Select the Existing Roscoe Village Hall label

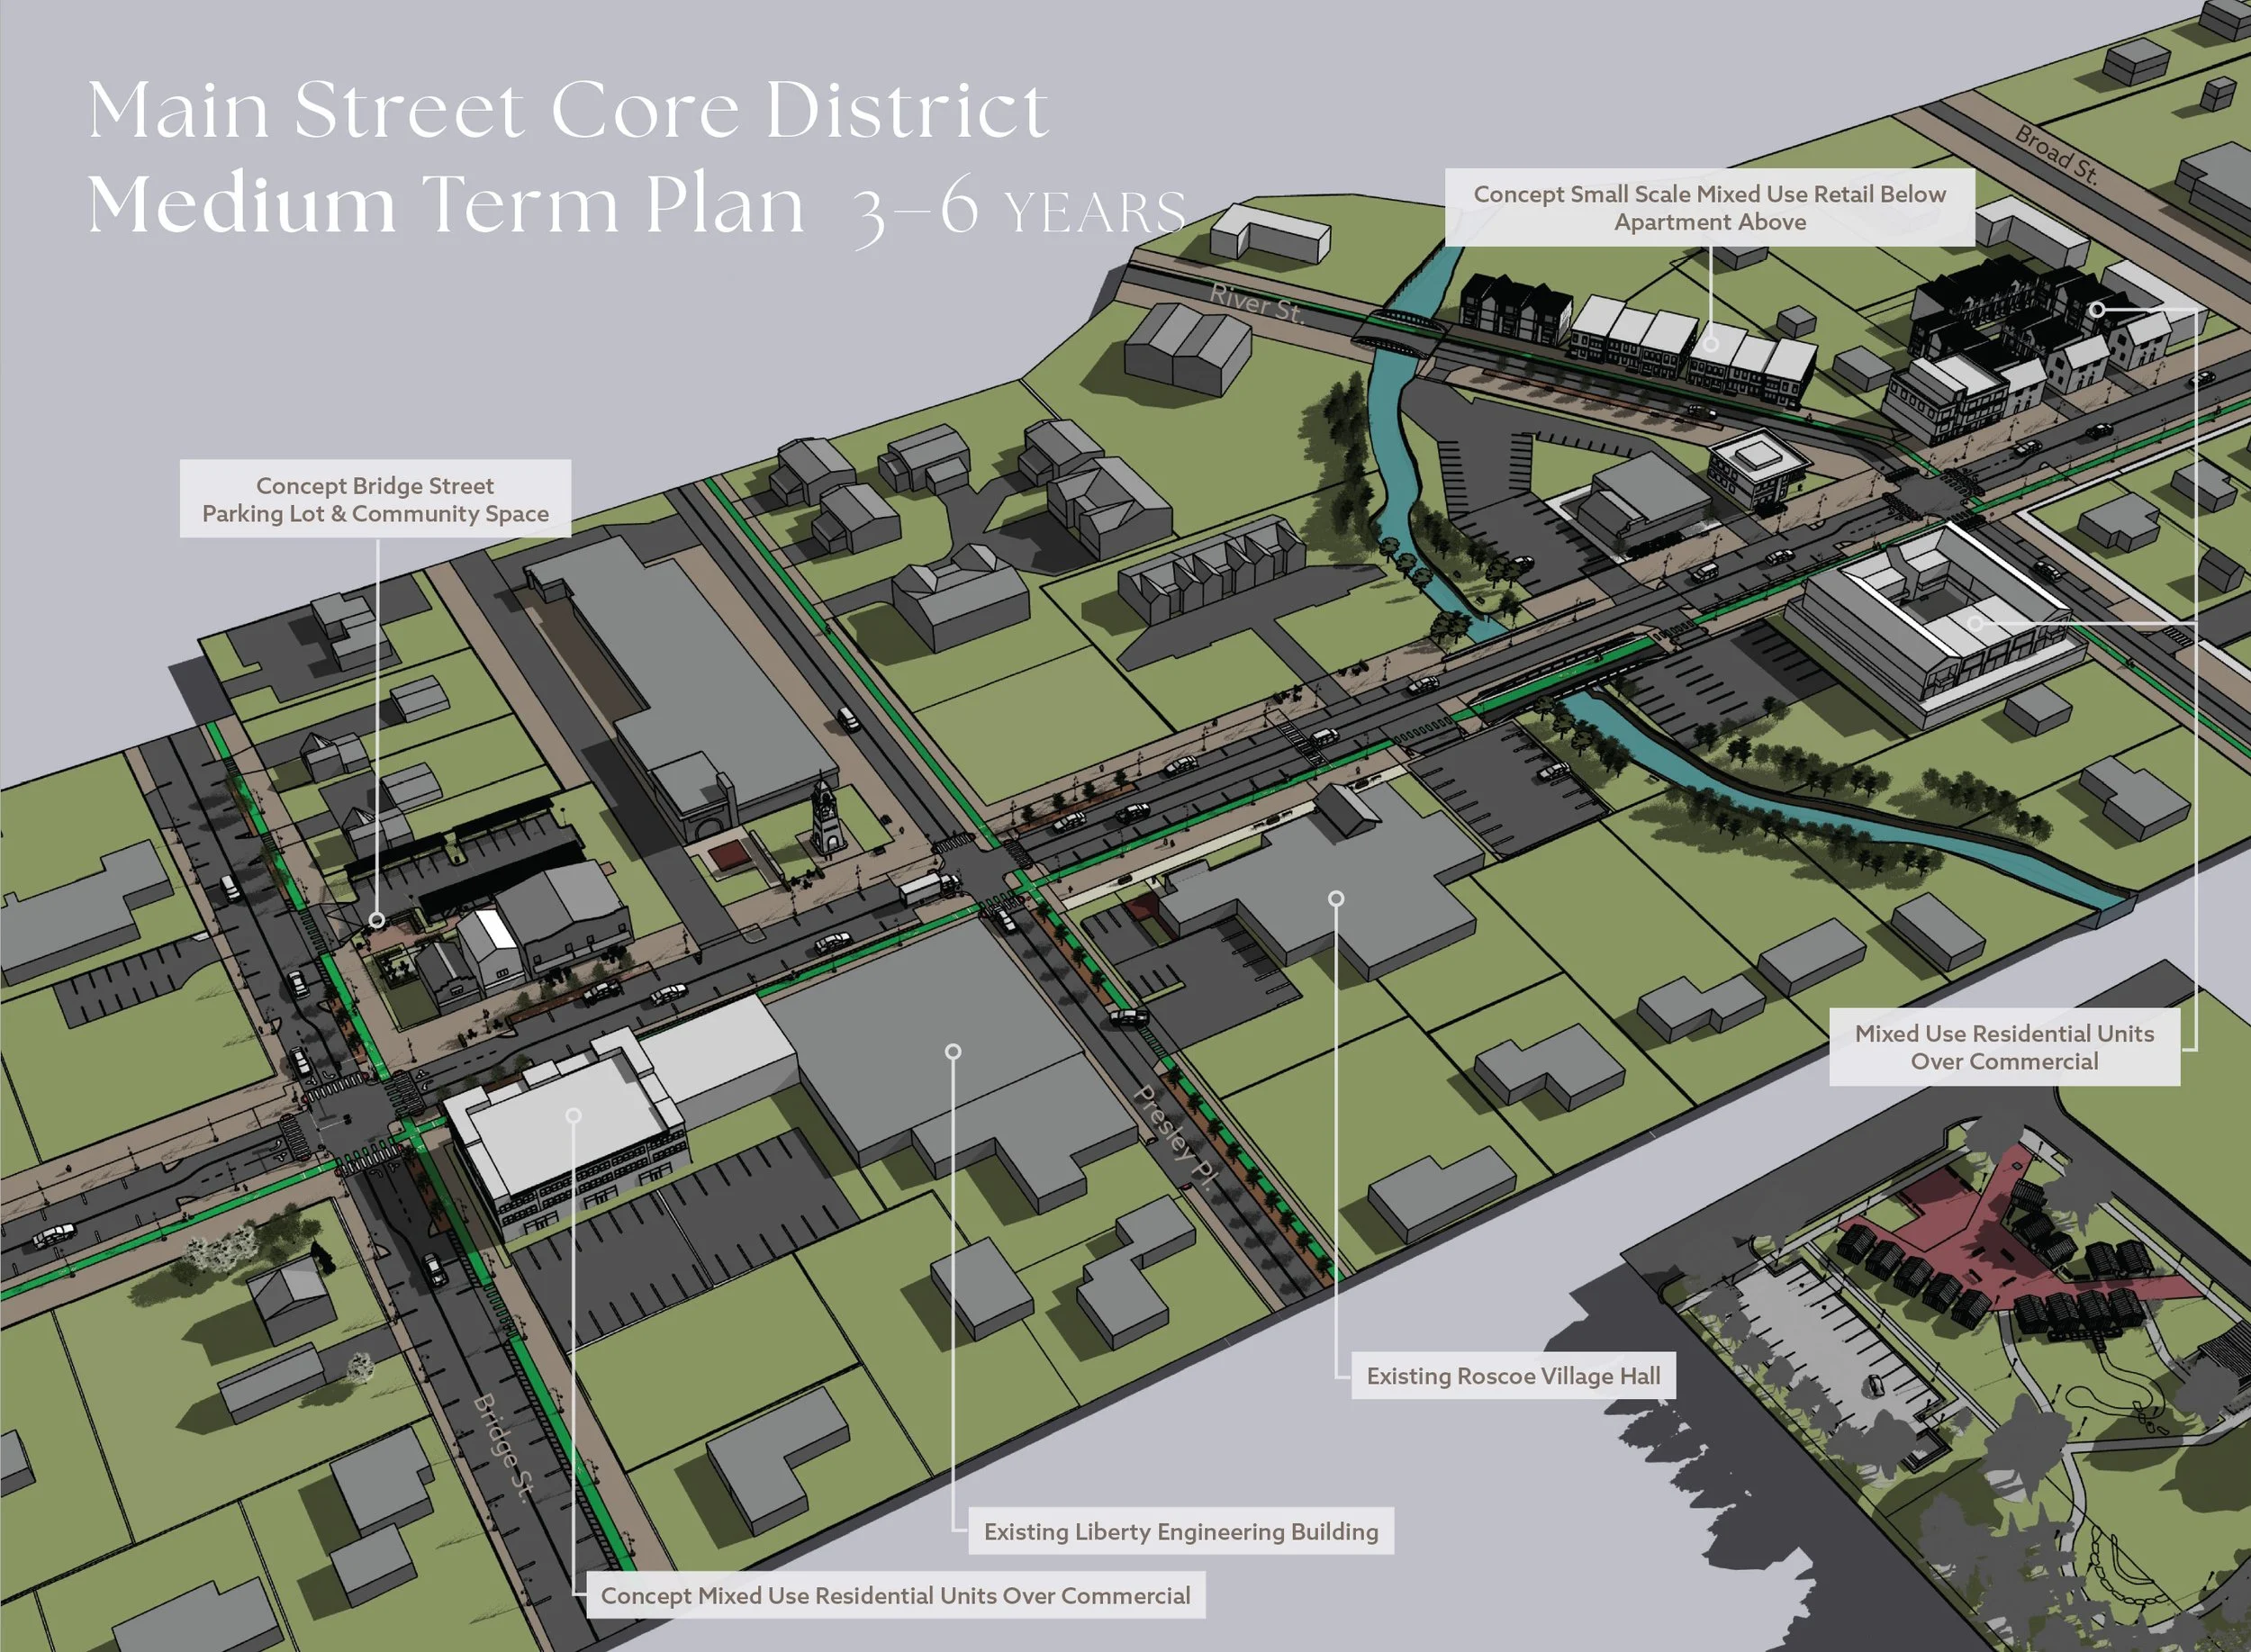coord(1513,1376)
